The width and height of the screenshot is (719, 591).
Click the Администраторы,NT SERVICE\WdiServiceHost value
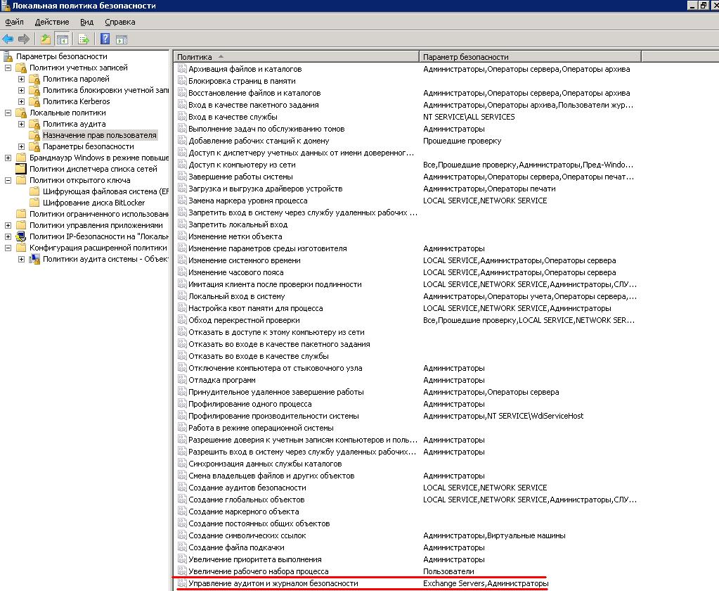[503, 416]
